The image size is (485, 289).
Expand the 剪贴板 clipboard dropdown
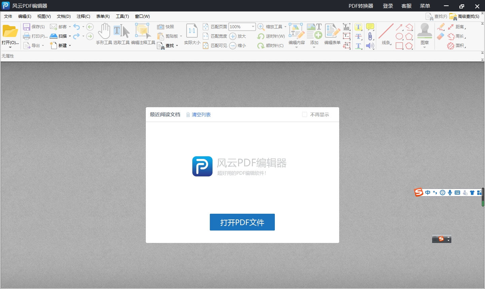(181, 36)
